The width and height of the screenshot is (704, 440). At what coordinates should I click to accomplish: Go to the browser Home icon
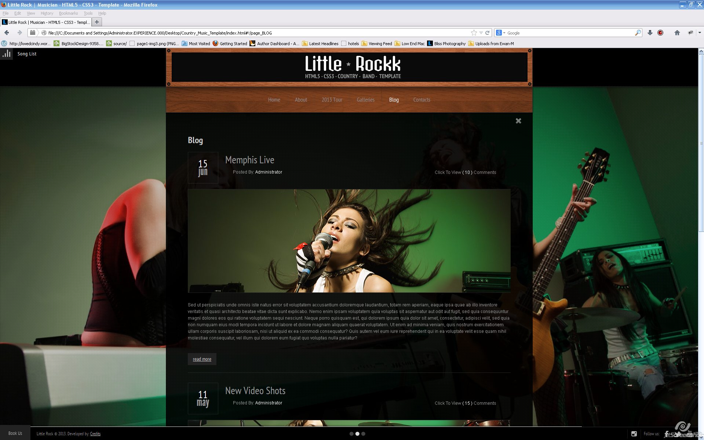tap(677, 33)
